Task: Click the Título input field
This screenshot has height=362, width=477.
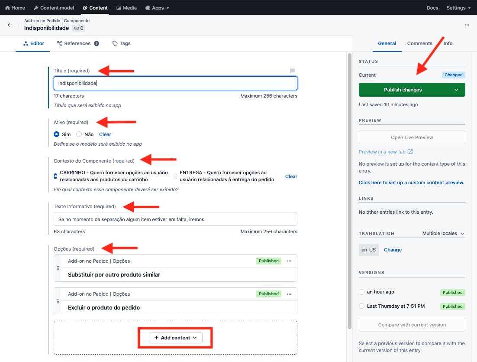Action: tap(176, 83)
